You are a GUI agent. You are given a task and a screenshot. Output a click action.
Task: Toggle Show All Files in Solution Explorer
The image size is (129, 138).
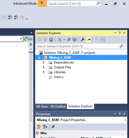tap(75, 40)
